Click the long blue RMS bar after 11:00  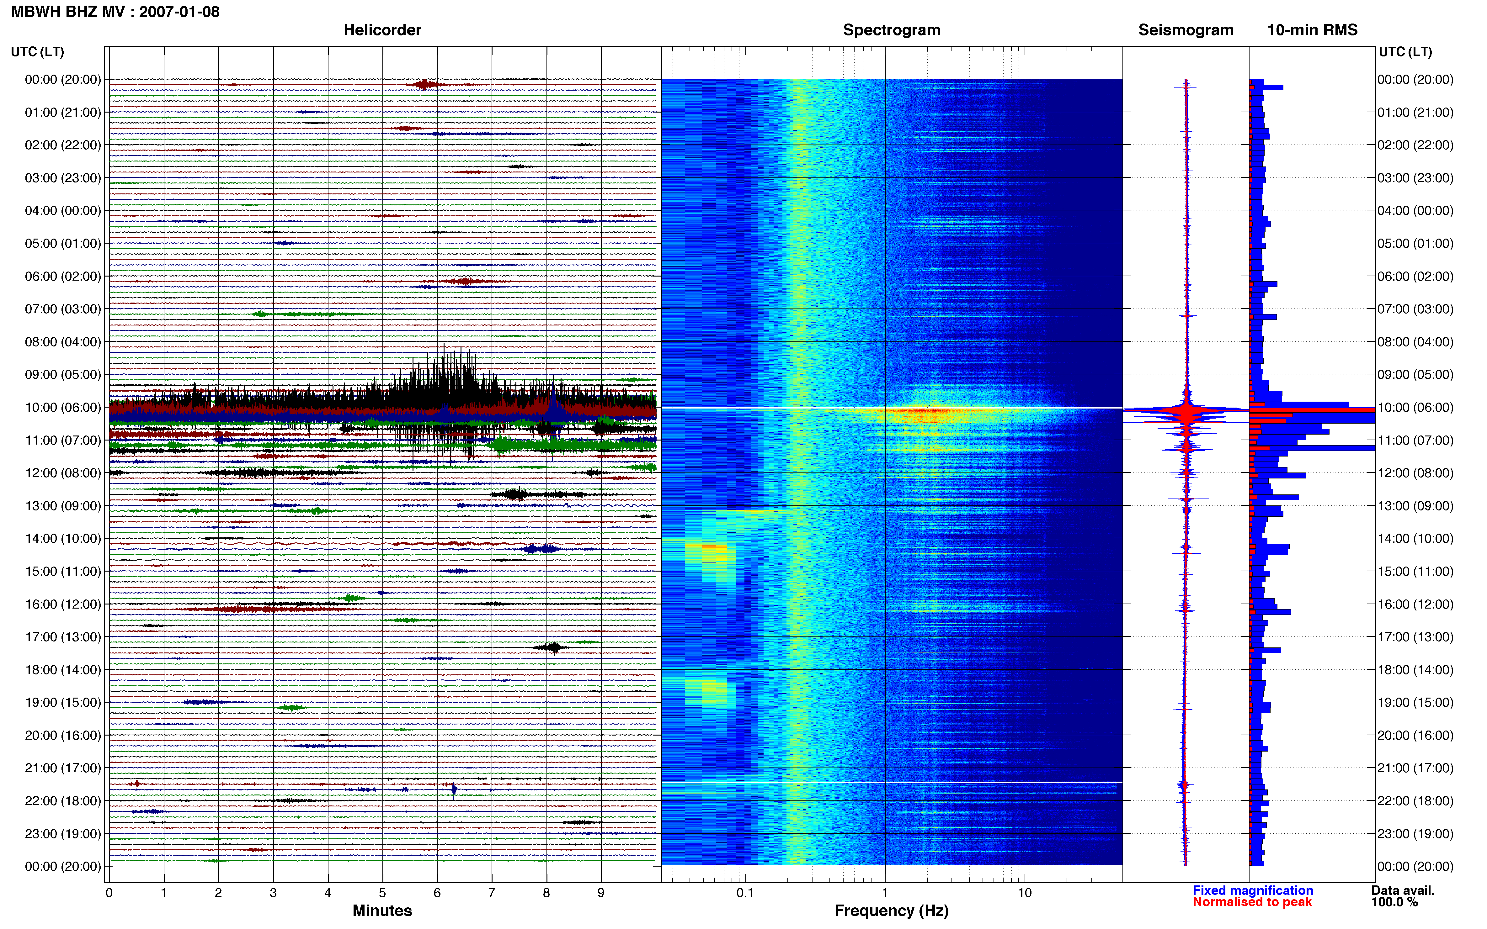point(1312,449)
